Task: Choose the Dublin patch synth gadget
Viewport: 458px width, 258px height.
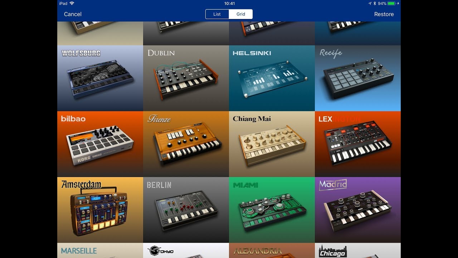Action: coord(186,78)
